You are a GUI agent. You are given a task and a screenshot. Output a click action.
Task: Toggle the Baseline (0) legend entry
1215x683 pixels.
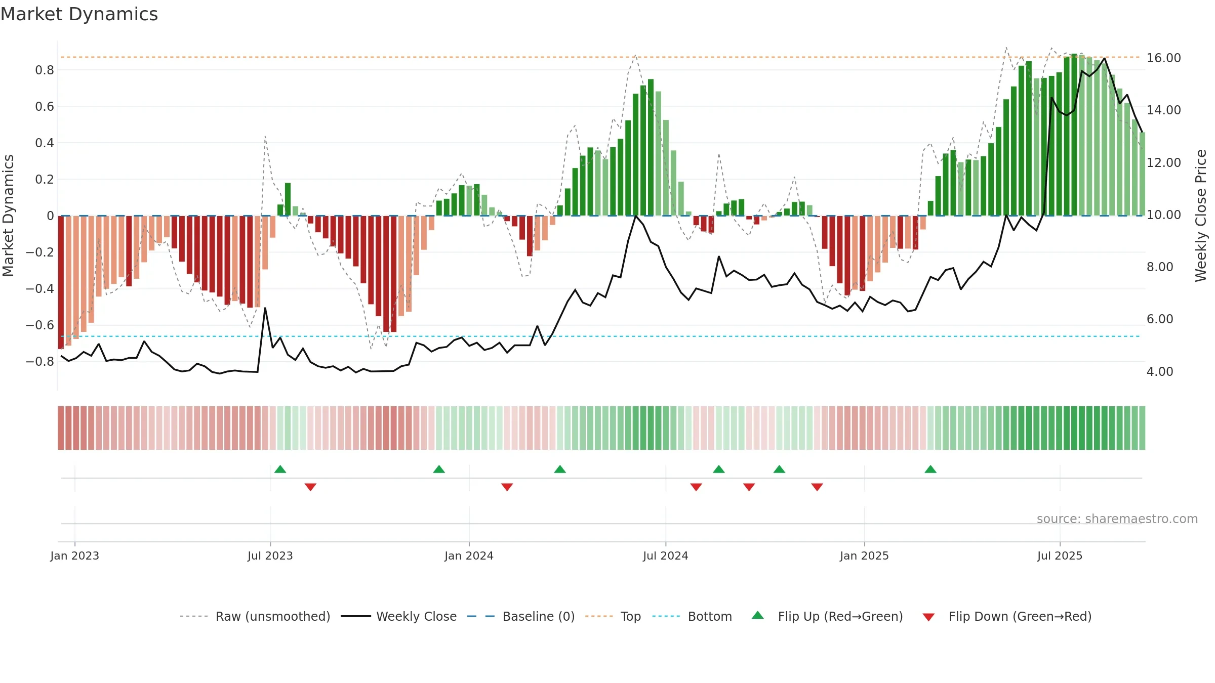click(520, 616)
